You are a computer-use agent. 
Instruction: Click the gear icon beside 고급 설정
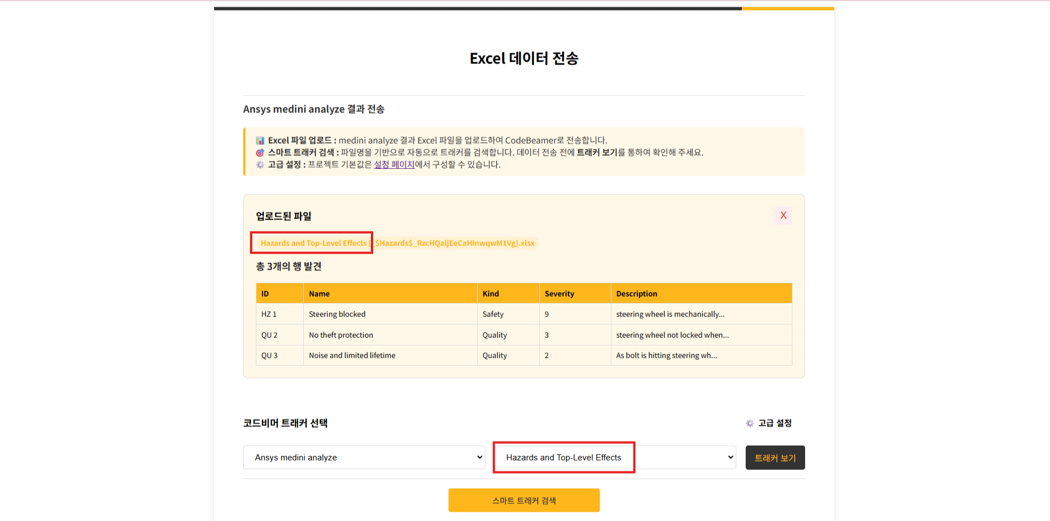click(750, 423)
